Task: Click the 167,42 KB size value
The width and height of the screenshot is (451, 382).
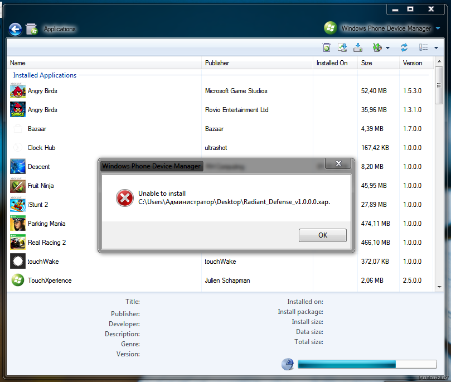Action: tap(375, 148)
